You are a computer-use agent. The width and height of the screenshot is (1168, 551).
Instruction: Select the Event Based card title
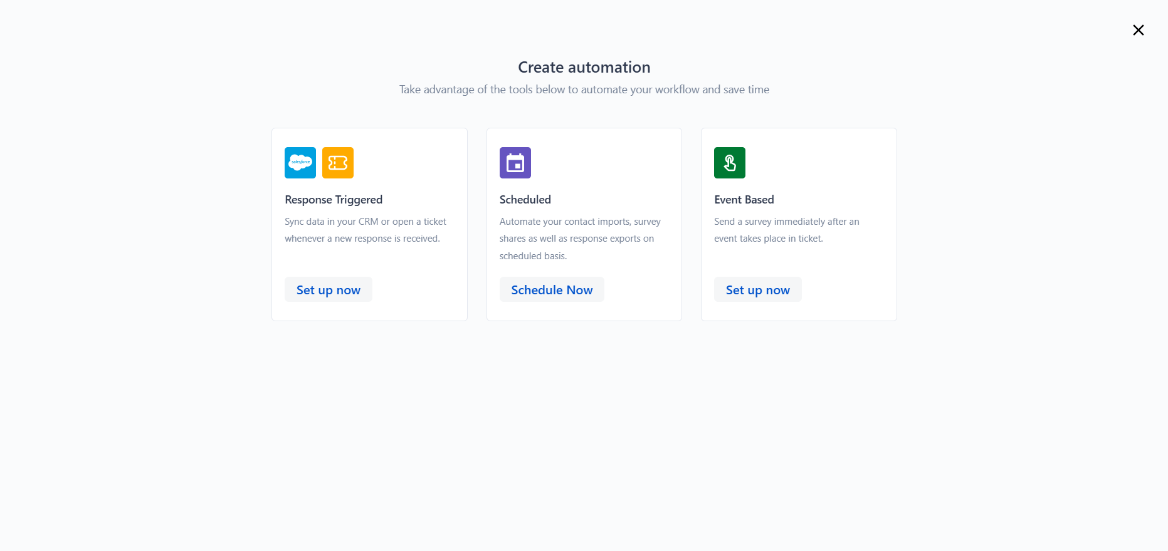[x=744, y=200]
